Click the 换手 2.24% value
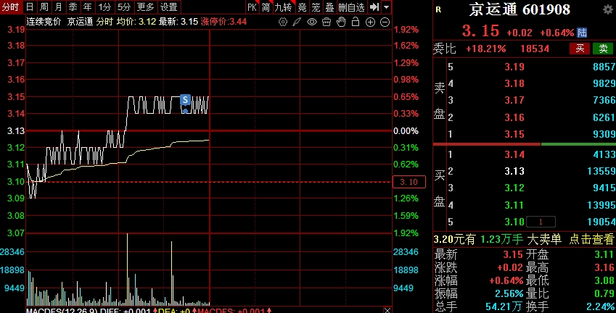This screenshot has height=313, width=616. tap(600, 306)
